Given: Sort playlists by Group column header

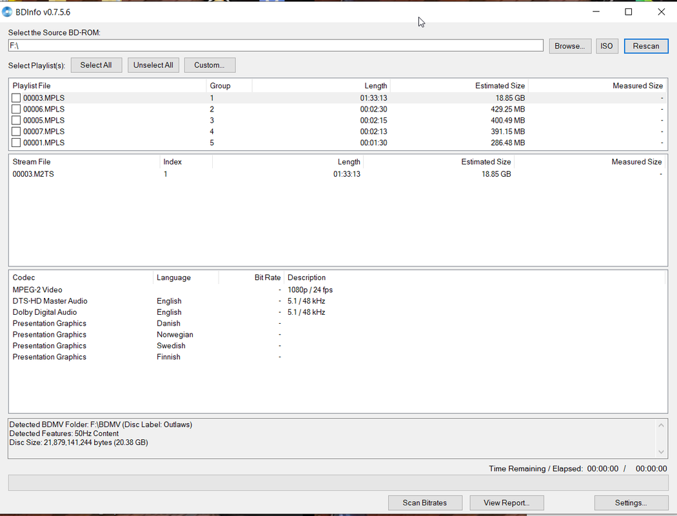Looking at the screenshot, I should point(230,86).
